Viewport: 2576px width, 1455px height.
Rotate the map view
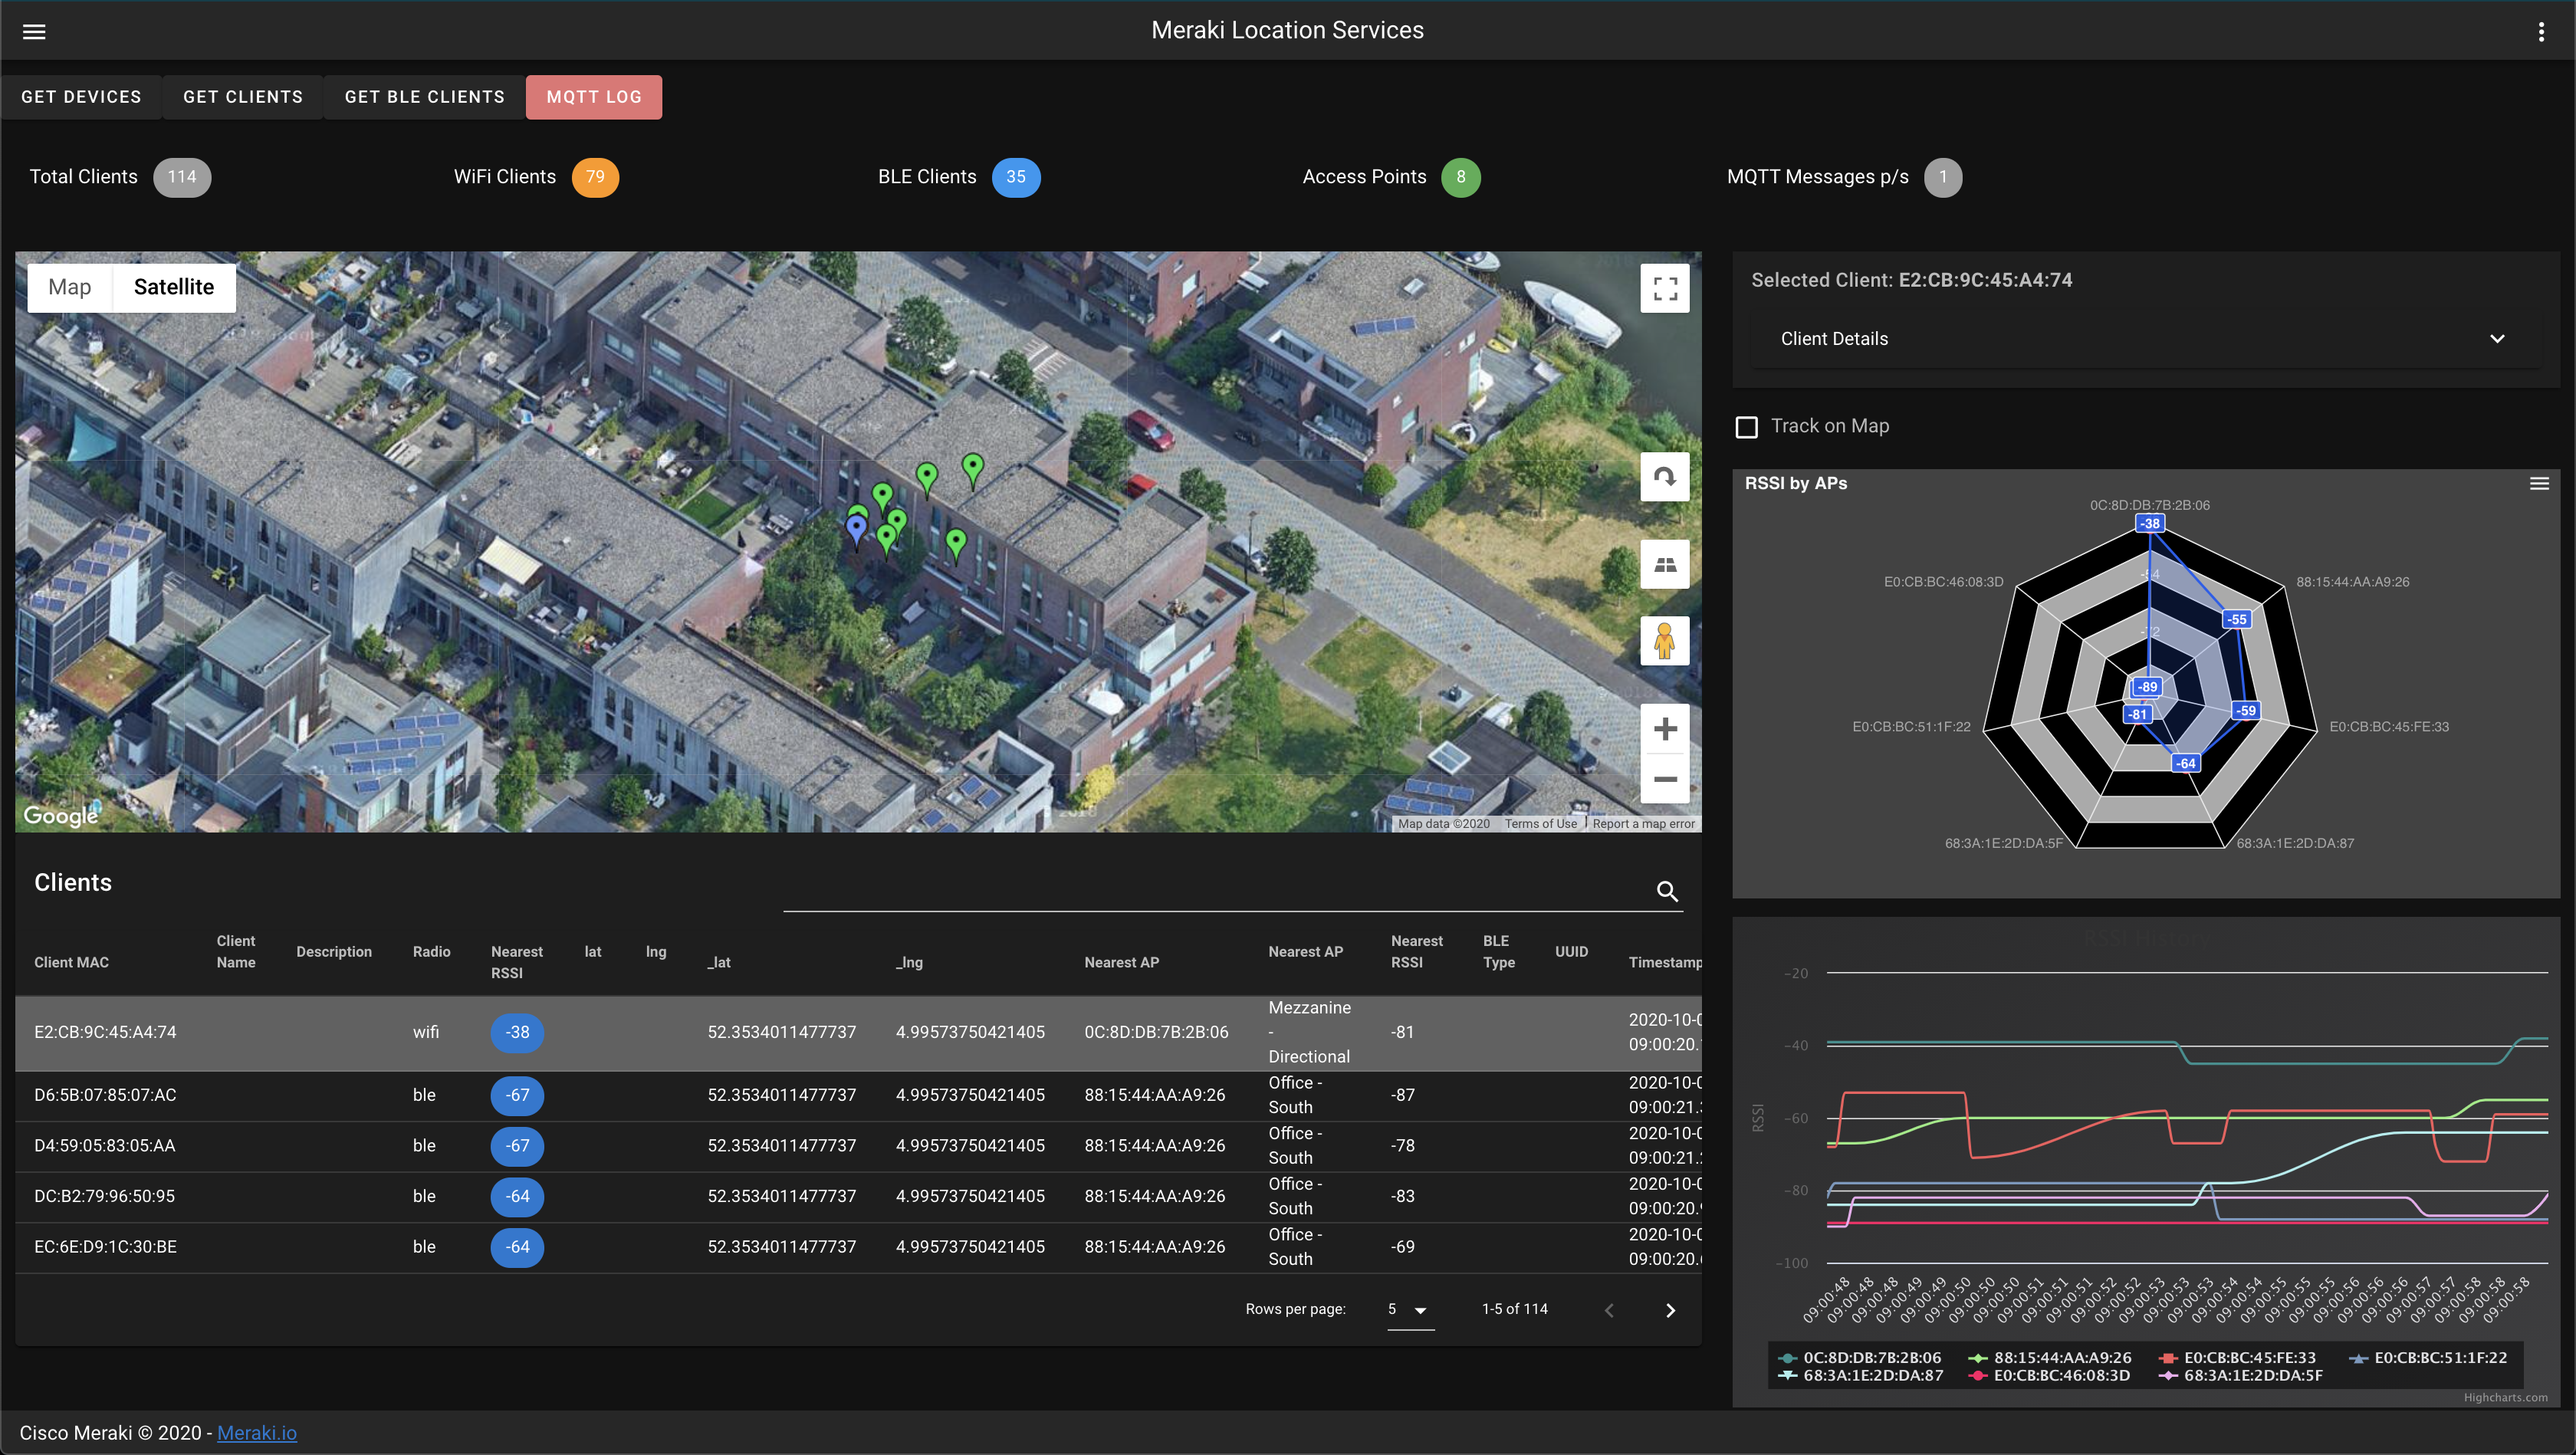point(1664,477)
